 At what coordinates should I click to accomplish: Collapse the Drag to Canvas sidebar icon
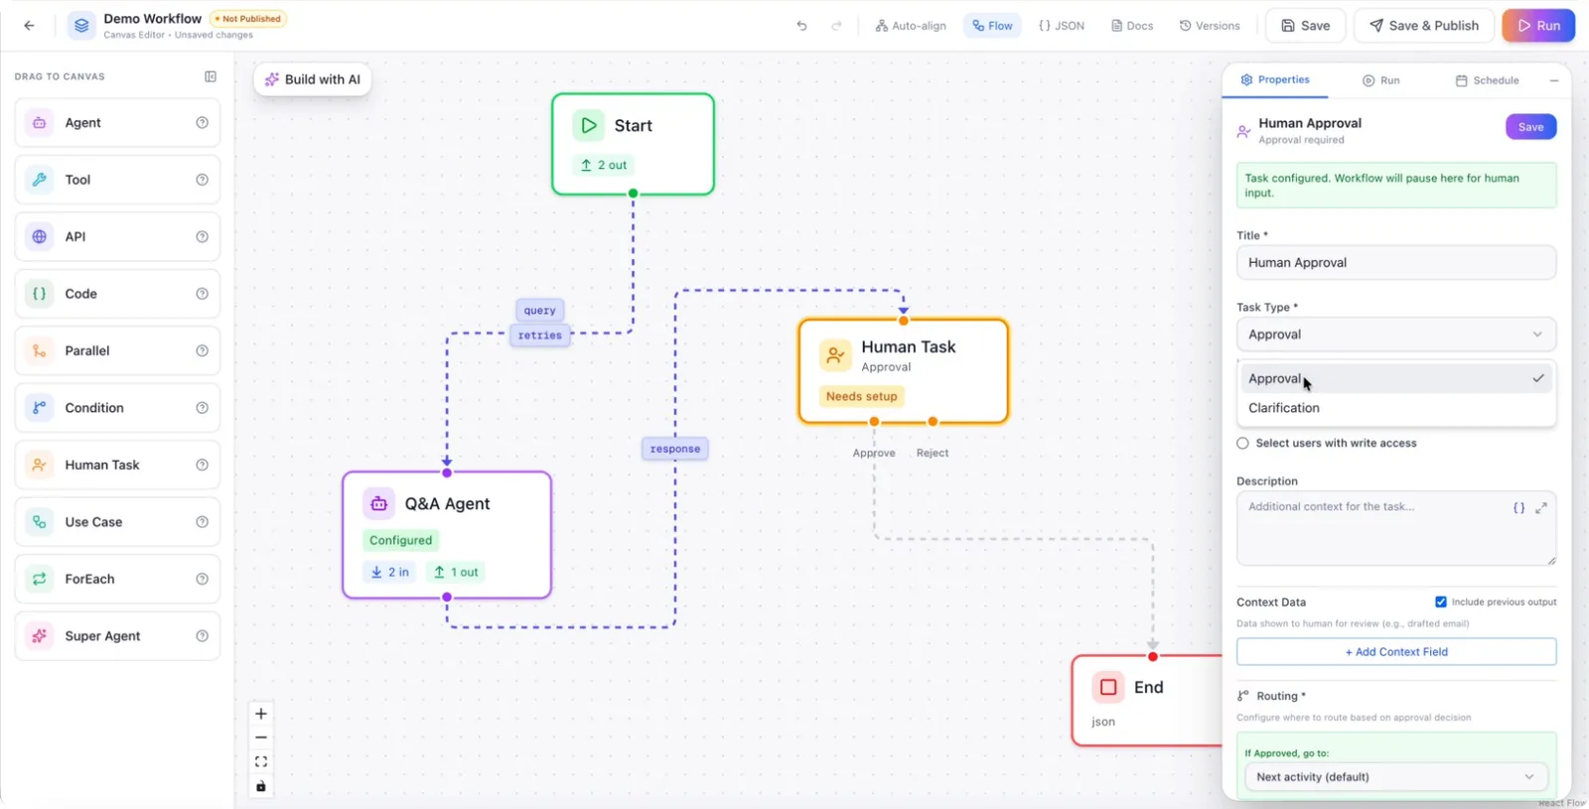211,76
